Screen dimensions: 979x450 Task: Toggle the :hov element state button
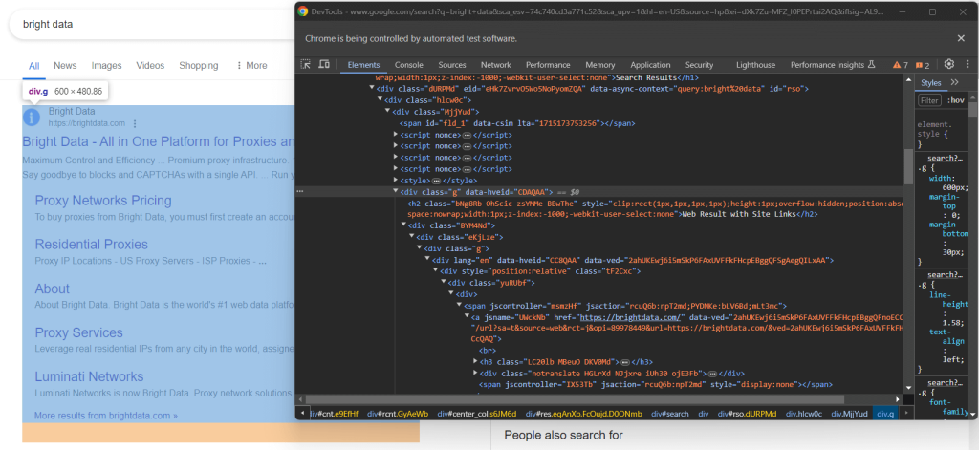pyautogui.click(x=955, y=99)
